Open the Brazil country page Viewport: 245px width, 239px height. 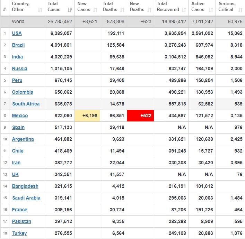point(18,45)
